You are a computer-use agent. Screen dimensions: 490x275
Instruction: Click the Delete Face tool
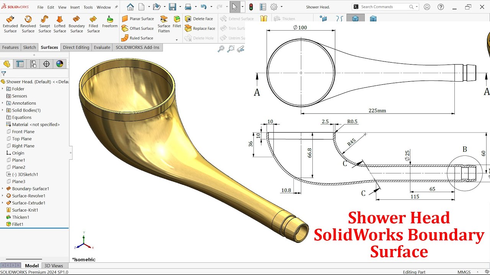click(199, 19)
